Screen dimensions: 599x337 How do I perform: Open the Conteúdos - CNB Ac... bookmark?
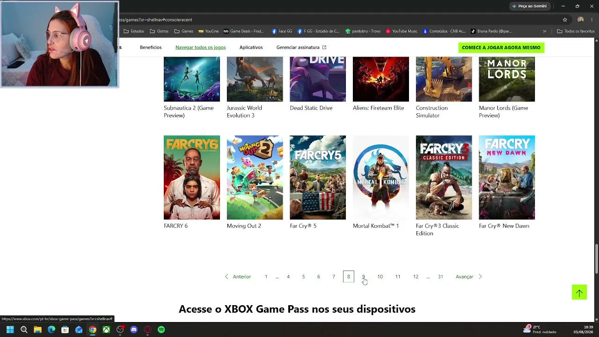click(444, 31)
